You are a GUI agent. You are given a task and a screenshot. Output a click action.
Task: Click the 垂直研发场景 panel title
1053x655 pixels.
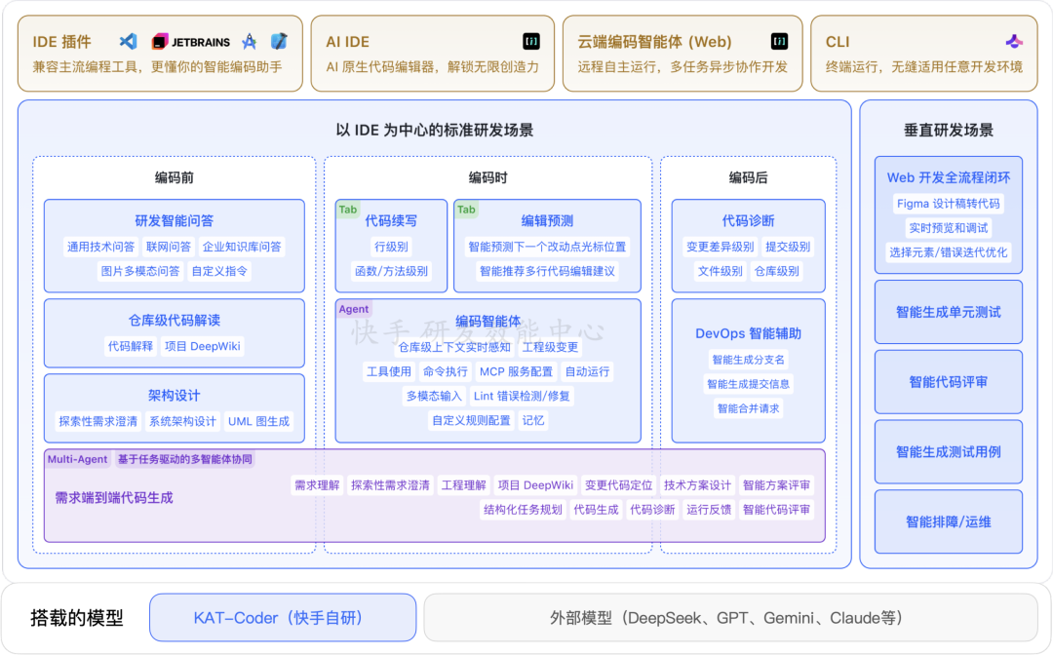pyautogui.click(x=949, y=131)
